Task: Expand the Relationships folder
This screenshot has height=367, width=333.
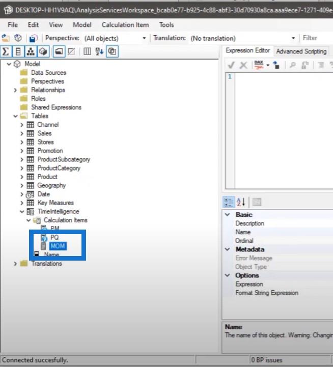Action: [x=15, y=90]
